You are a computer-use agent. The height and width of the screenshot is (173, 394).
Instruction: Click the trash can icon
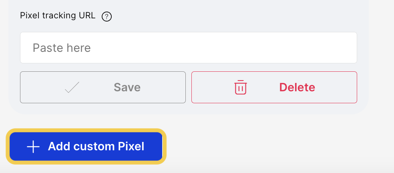coord(241,87)
